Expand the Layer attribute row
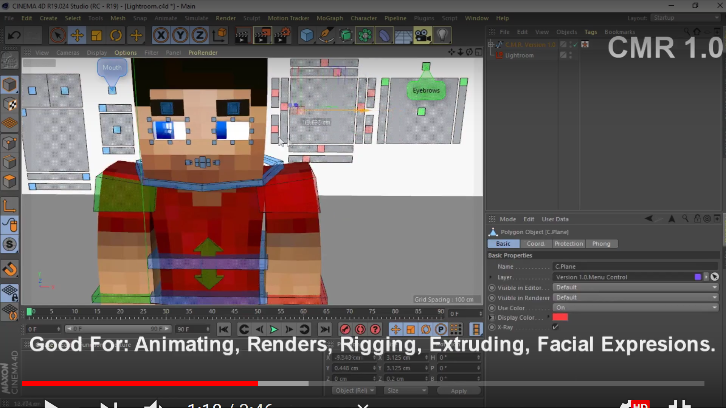 [x=491, y=277]
